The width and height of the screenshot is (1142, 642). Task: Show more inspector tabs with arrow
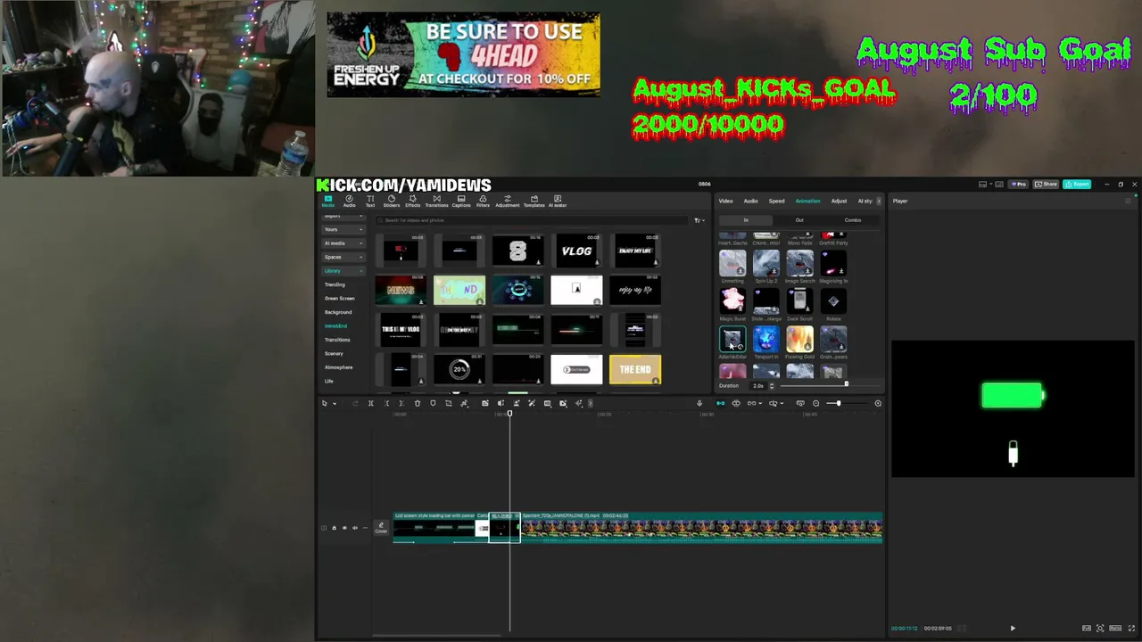pyautogui.click(x=878, y=201)
